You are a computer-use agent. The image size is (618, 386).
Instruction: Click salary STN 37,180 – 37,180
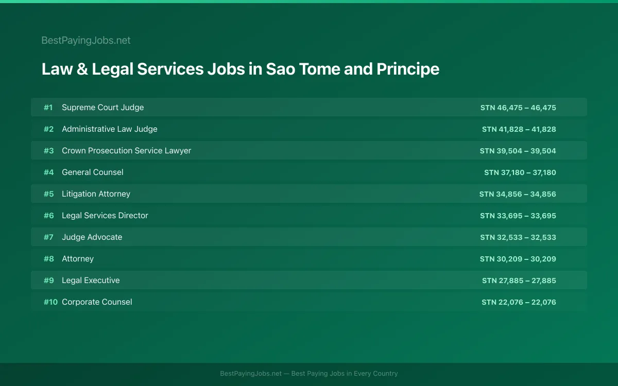[520, 172]
